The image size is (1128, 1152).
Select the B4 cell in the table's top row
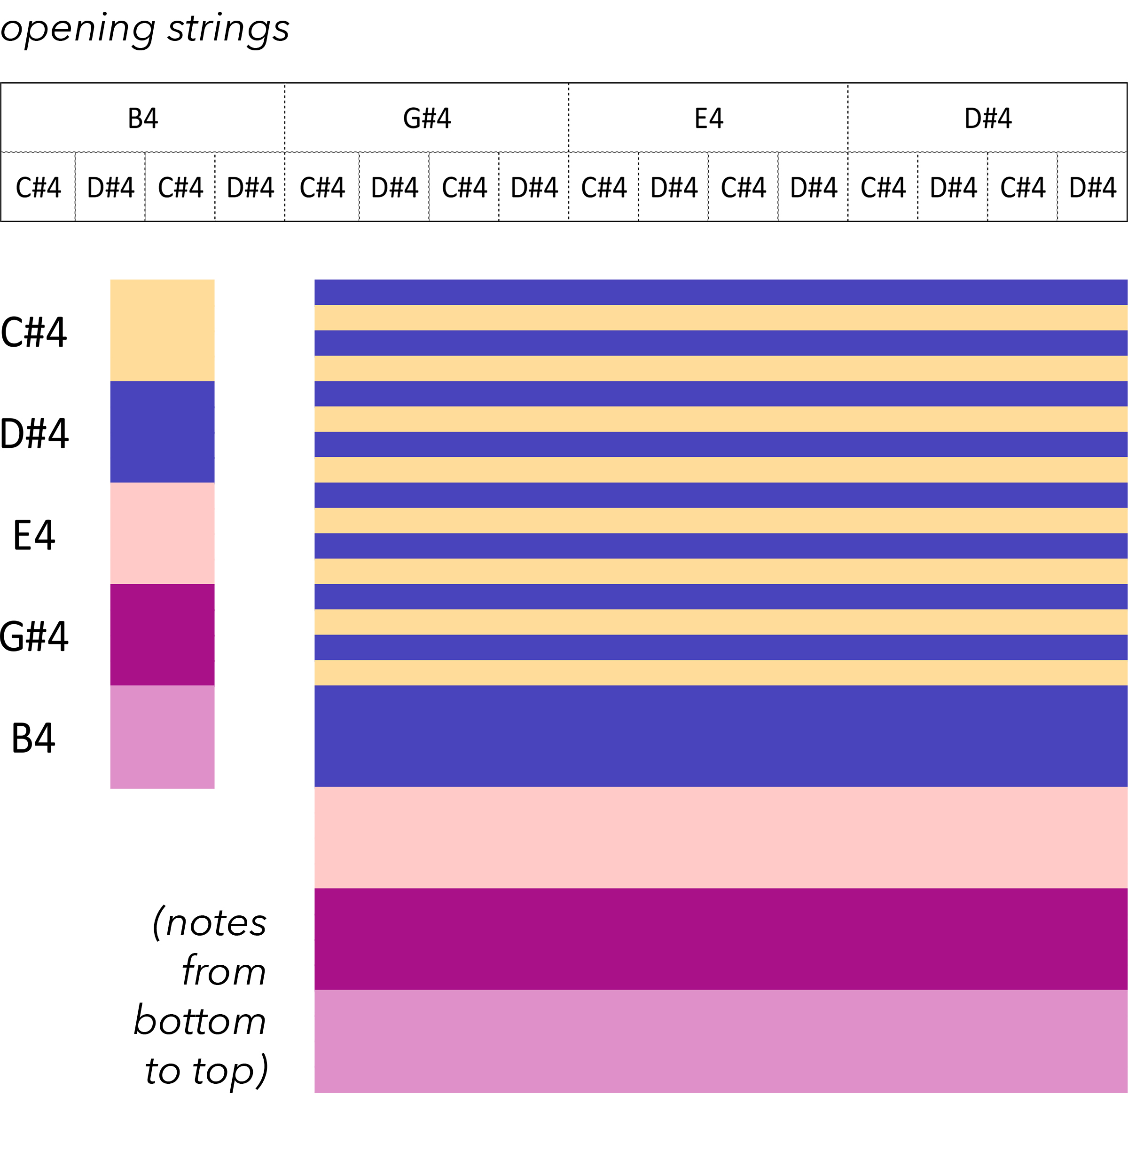143,118
